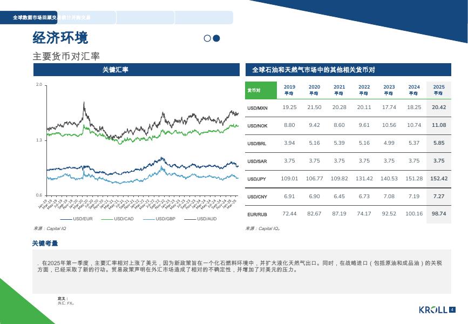Click the 经济环境 title
Viewport: 468px width, 324px height.
click(x=60, y=38)
